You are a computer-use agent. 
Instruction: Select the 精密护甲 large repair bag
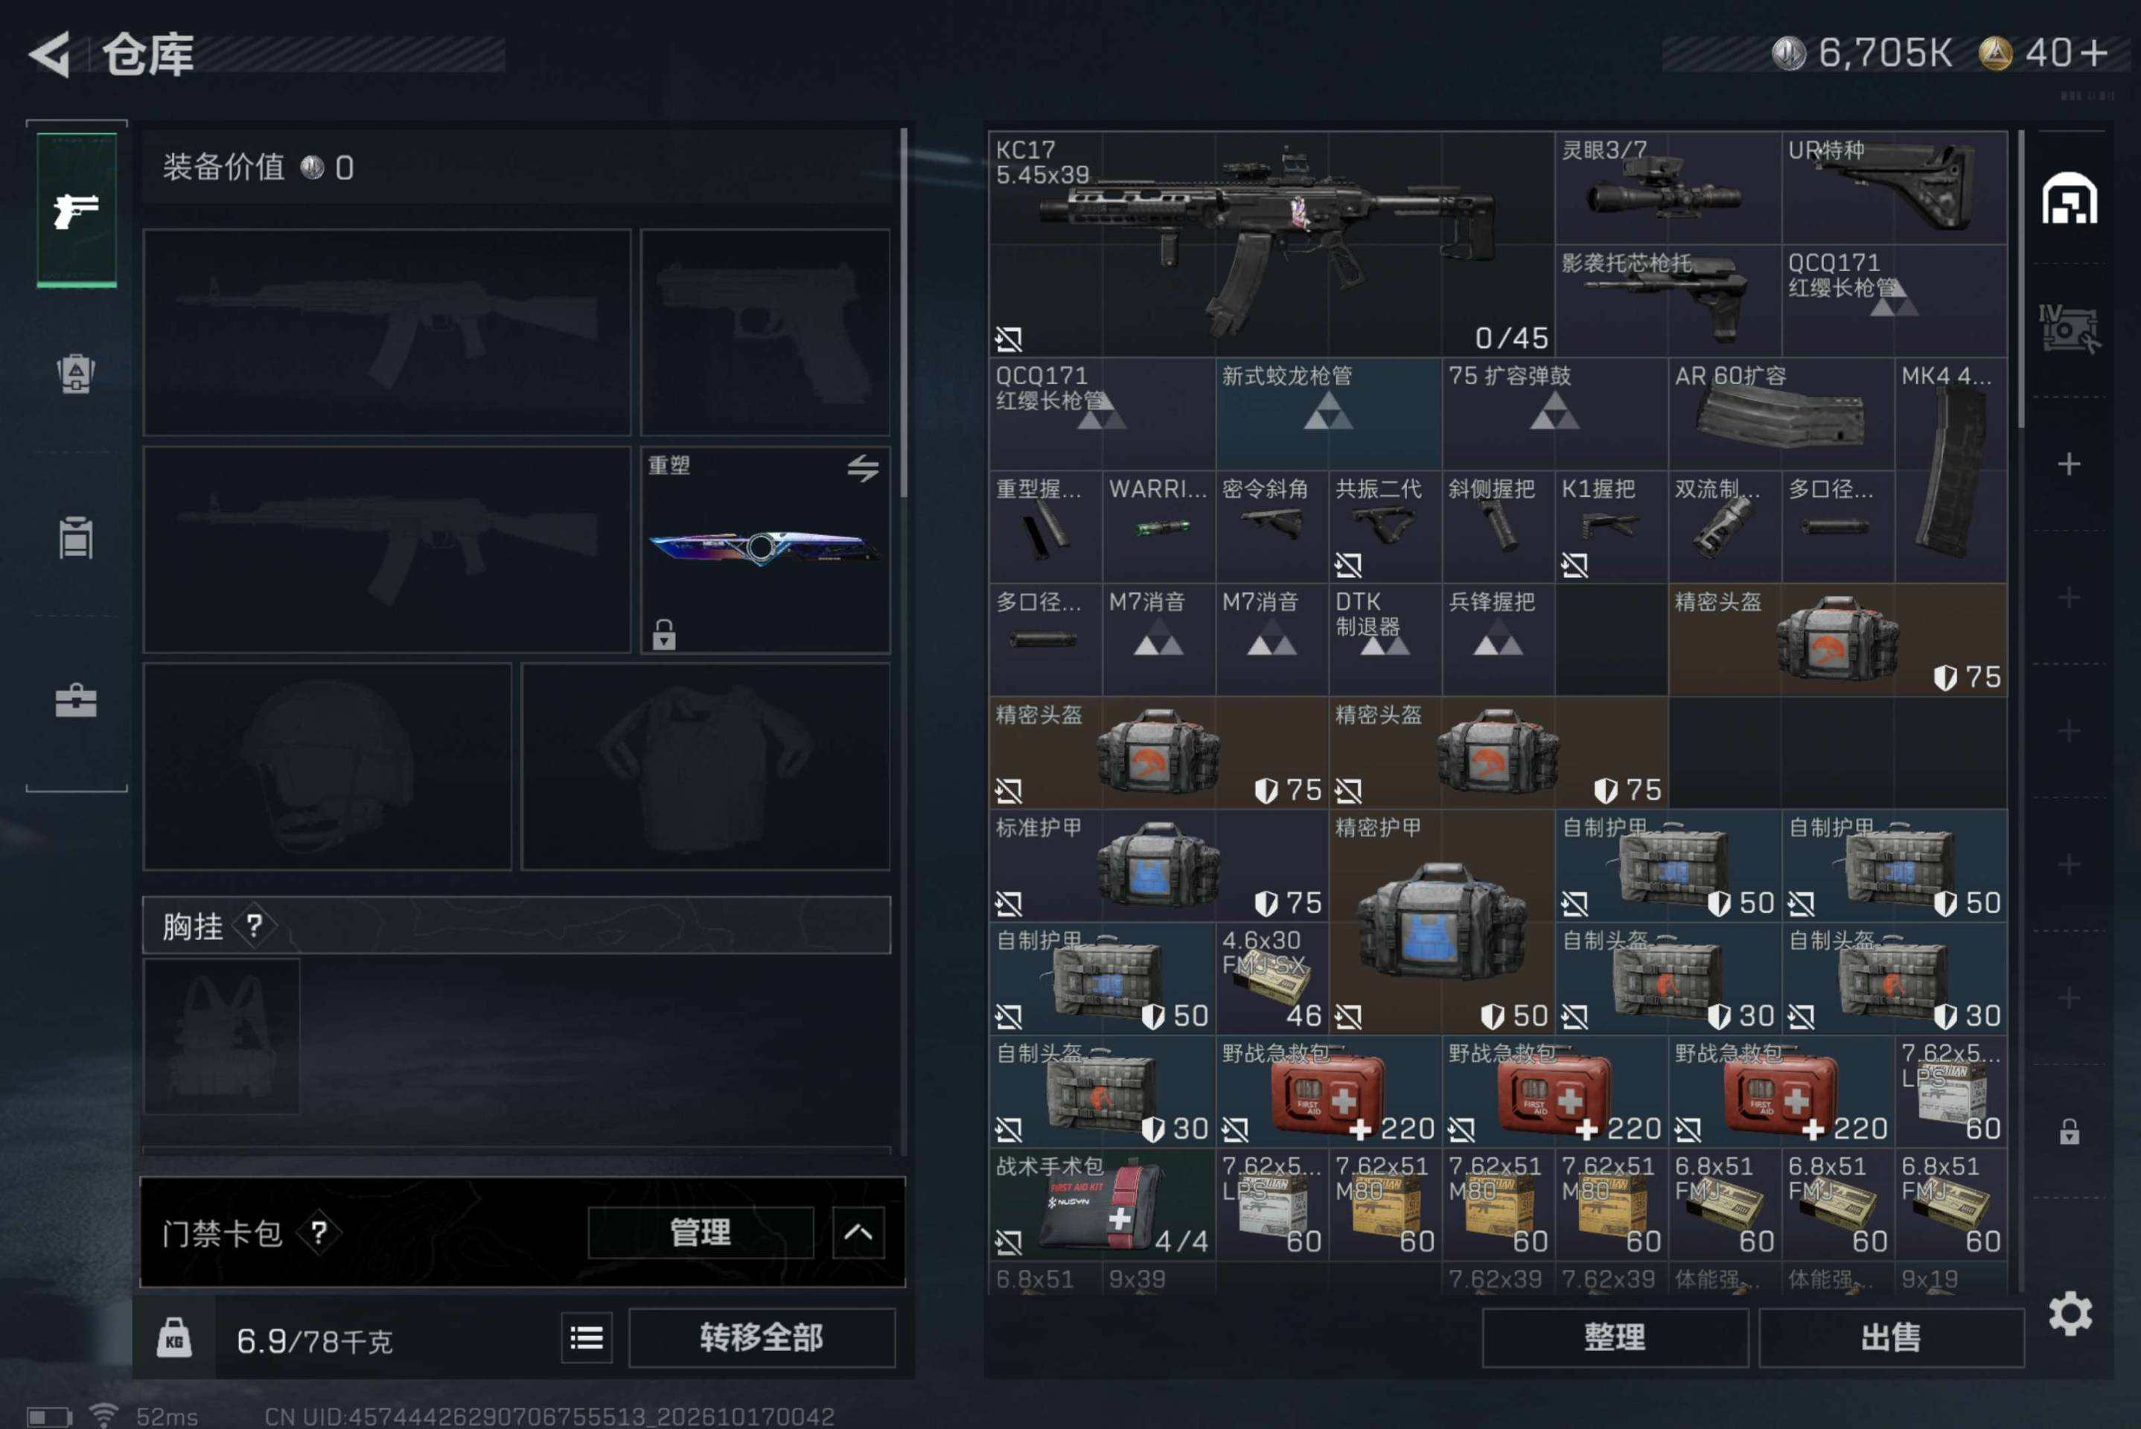tap(1441, 921)
